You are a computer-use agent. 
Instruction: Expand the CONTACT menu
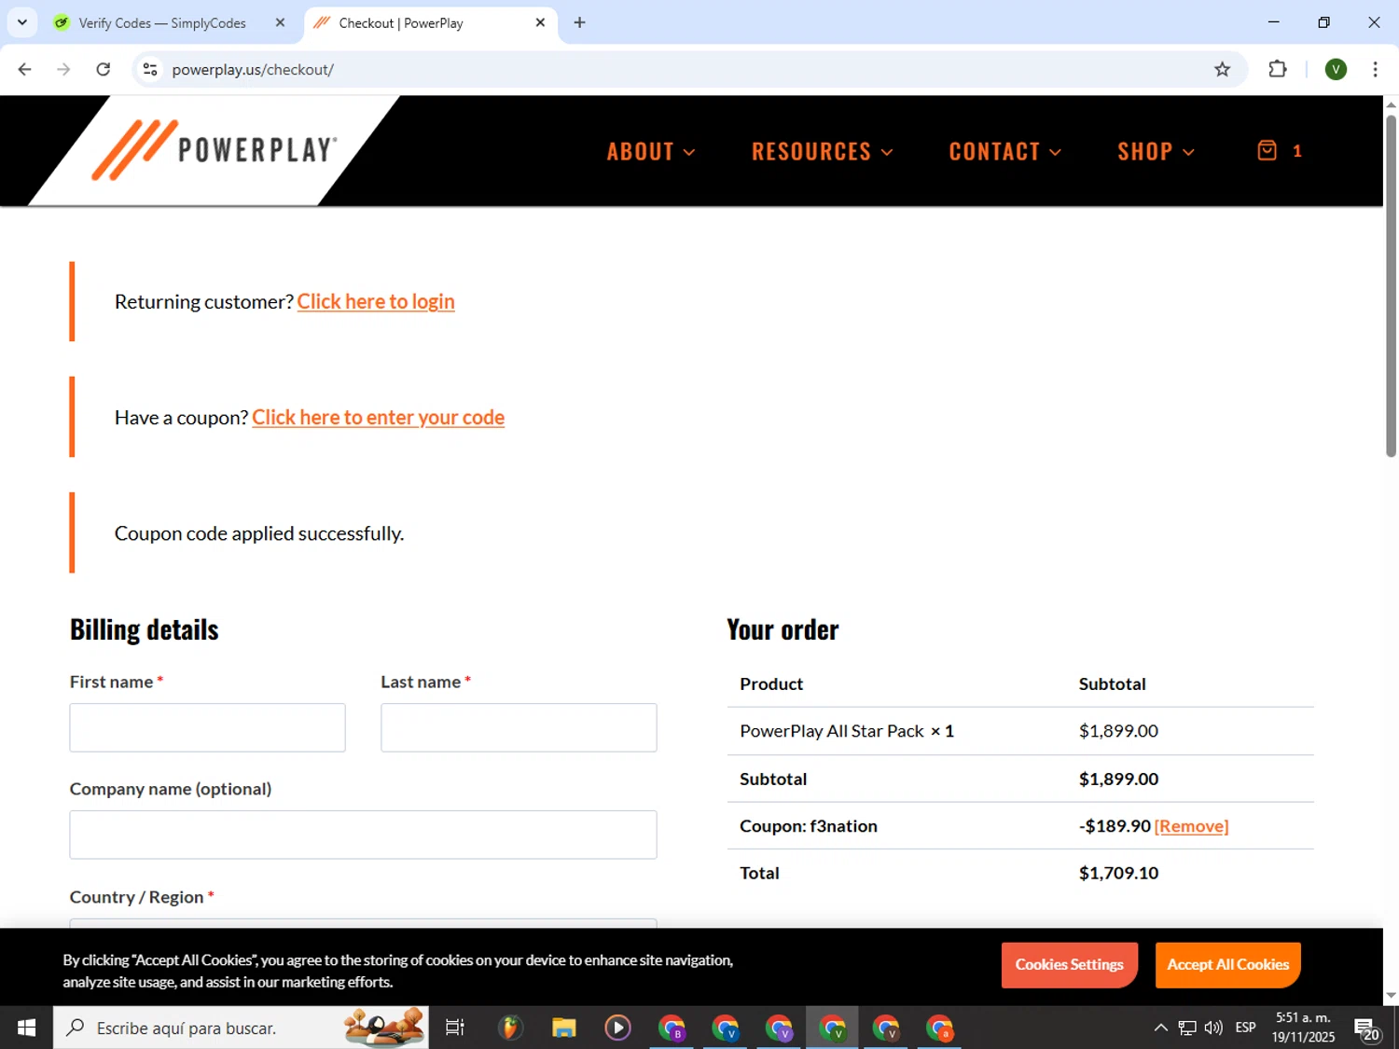[1005, 151]
